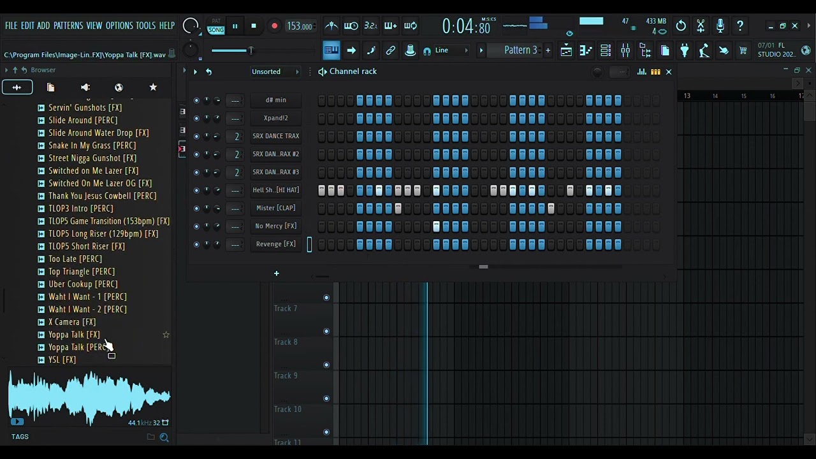The height and width of the screenshot is (459, 816).
Task: Select the browser audio waveform tab icon
Action: click(17, 87)
